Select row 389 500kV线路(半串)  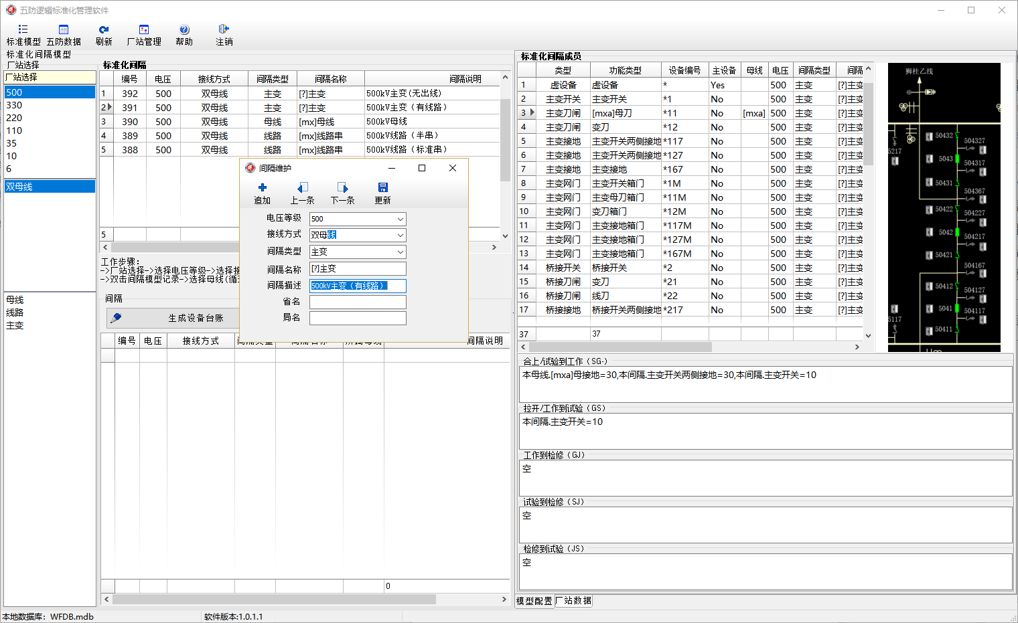click(300, 136)
